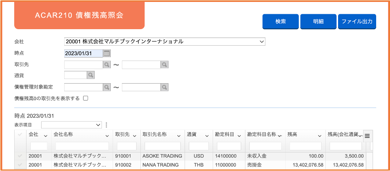Click the 検索 button

pyautogui.click(x=280, y=21)
